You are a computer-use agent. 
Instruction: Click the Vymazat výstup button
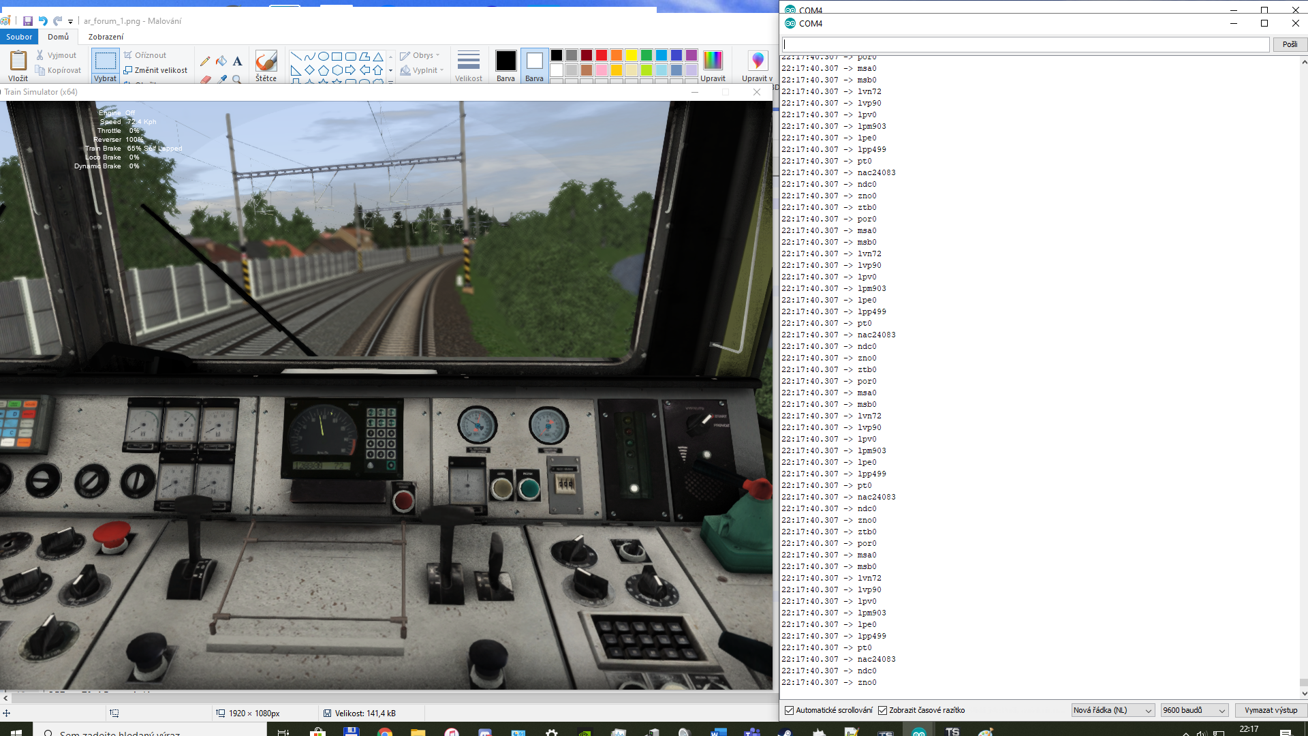pos(1271,710)
